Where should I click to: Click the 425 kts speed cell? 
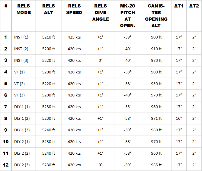point(74,37)
